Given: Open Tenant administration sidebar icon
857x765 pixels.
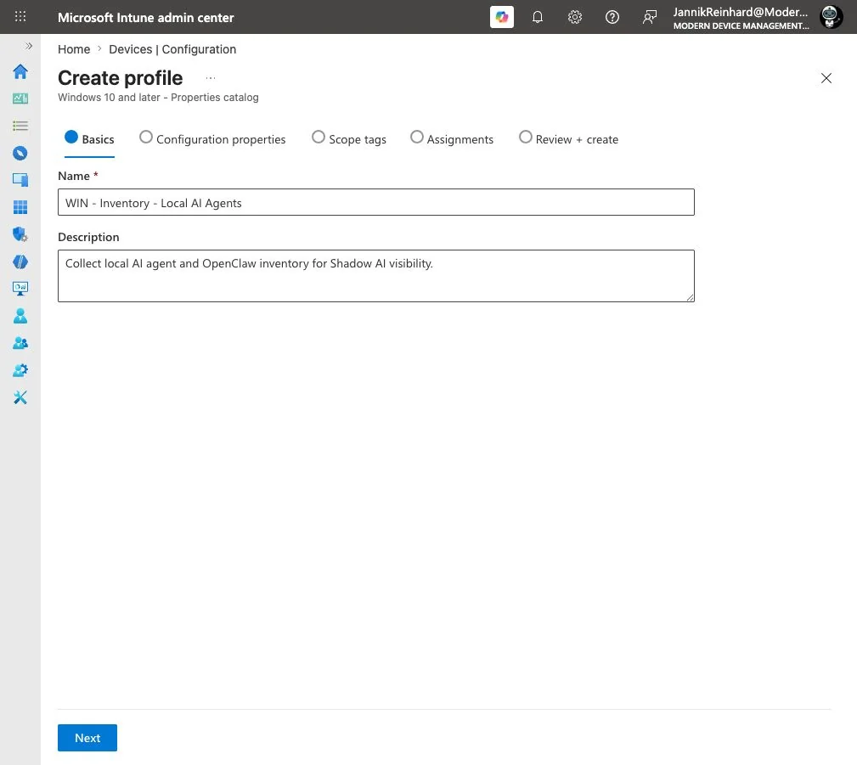Looking at the screenshot, I should [x=20, y=370].
